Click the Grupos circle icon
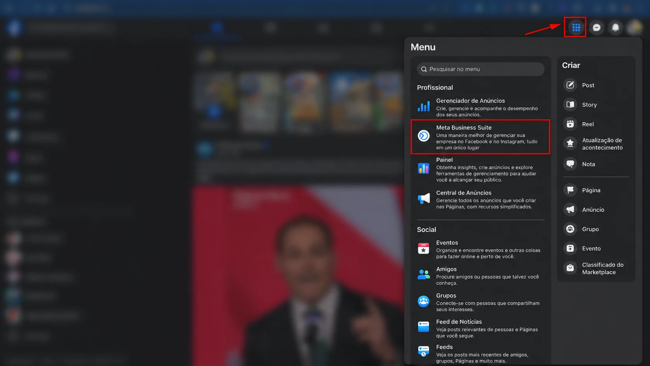 [x=423, y=301]
